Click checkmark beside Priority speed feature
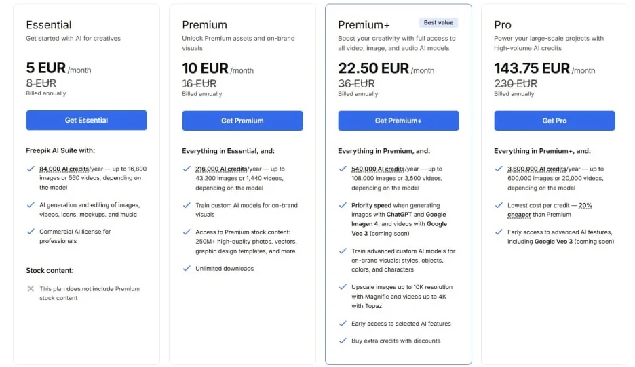 (x=343, y=205)
